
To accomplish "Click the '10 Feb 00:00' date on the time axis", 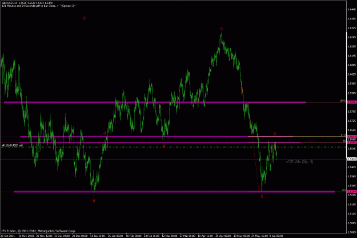I will (134, 236).
